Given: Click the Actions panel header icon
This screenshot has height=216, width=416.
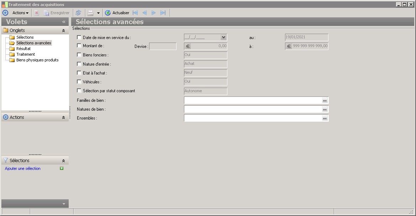Looking at the screenshot, I should (x=6, y=117).
